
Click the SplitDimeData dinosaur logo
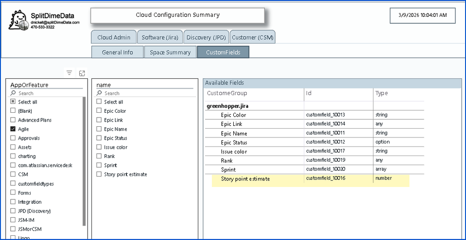coord(19,20)
